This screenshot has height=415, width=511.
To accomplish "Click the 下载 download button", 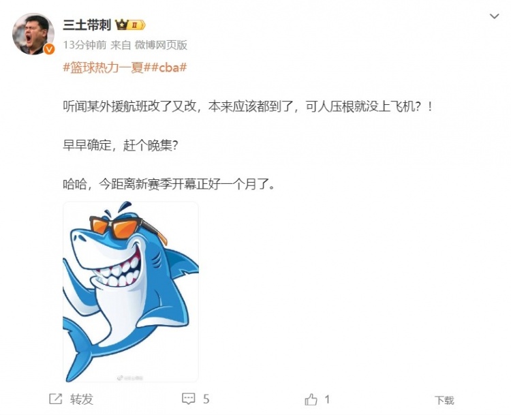I will [444, 400].
